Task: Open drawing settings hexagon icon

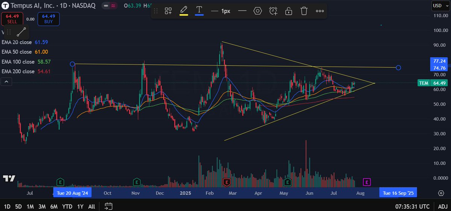Action: tap(257, 11)
